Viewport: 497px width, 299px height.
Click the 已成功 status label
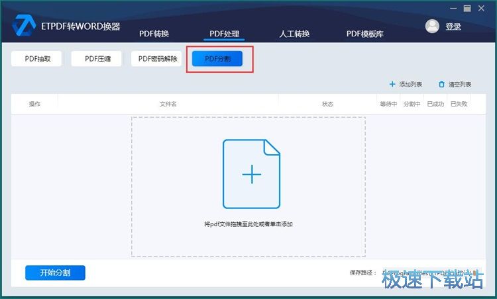pyautogui.click(x=435, y=104)
